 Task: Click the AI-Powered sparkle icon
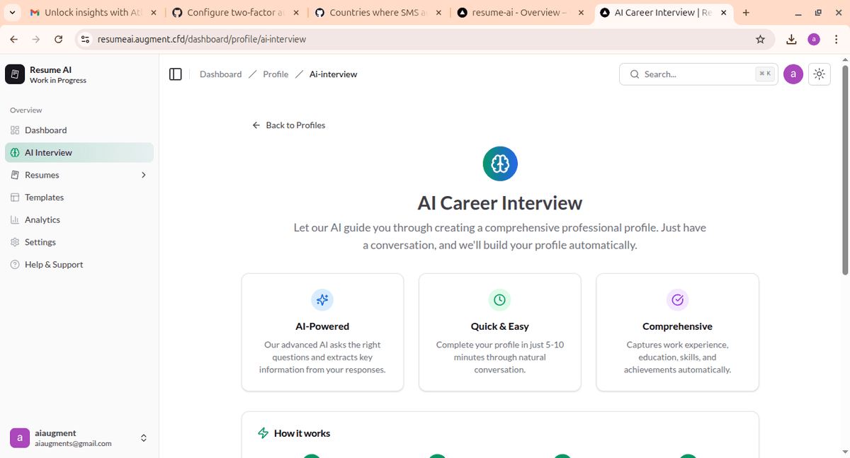coord(322,300)
